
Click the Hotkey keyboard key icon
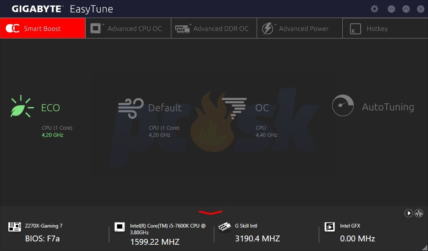(x=355, y=29)
